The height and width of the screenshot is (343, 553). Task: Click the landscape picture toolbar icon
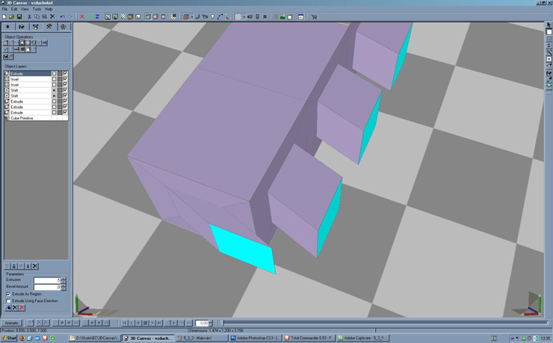[x=282, y=16]
